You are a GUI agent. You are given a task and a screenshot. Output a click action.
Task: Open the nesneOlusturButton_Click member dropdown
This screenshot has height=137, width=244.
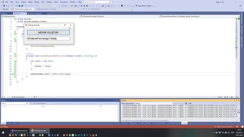click(x=200, y=16)
